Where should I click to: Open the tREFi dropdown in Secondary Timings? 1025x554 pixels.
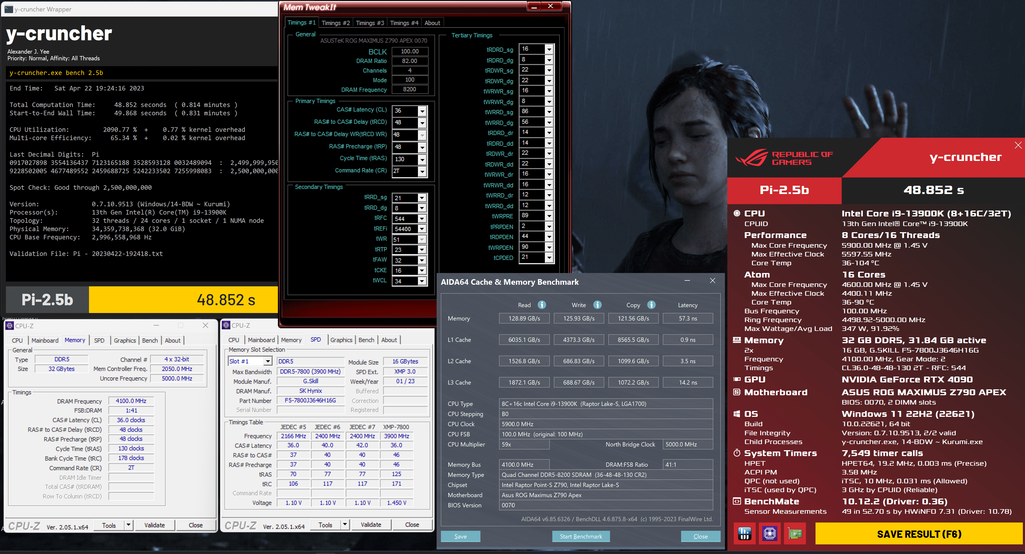[422, 229]
